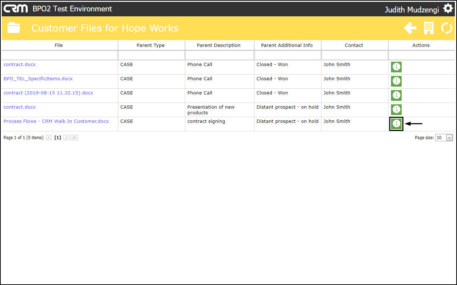
Task: Sort by the File column header
Action: tap(59, 45)
